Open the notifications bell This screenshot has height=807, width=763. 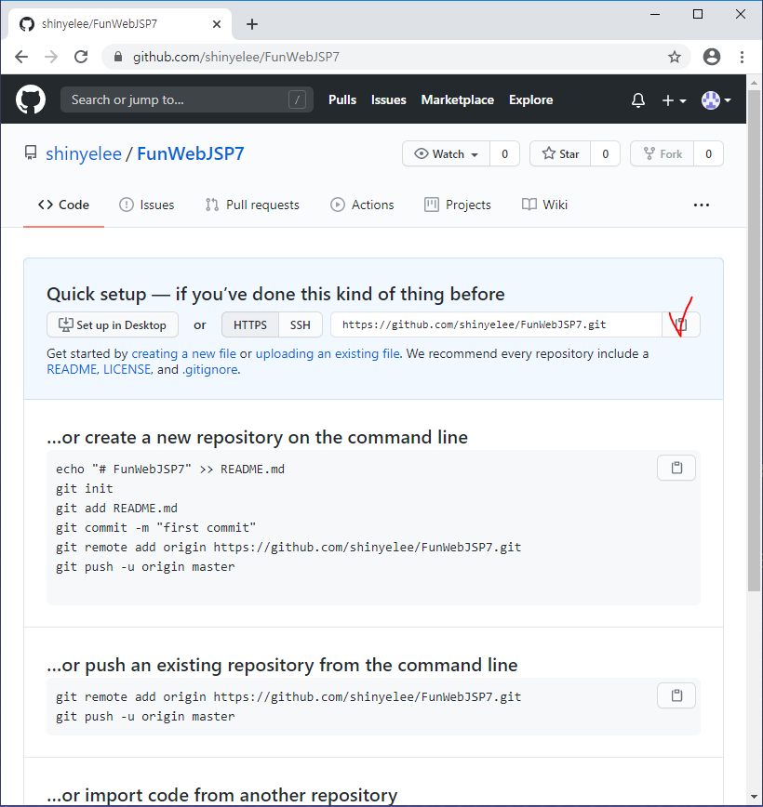pyautogui.click(x=637, y=99)
